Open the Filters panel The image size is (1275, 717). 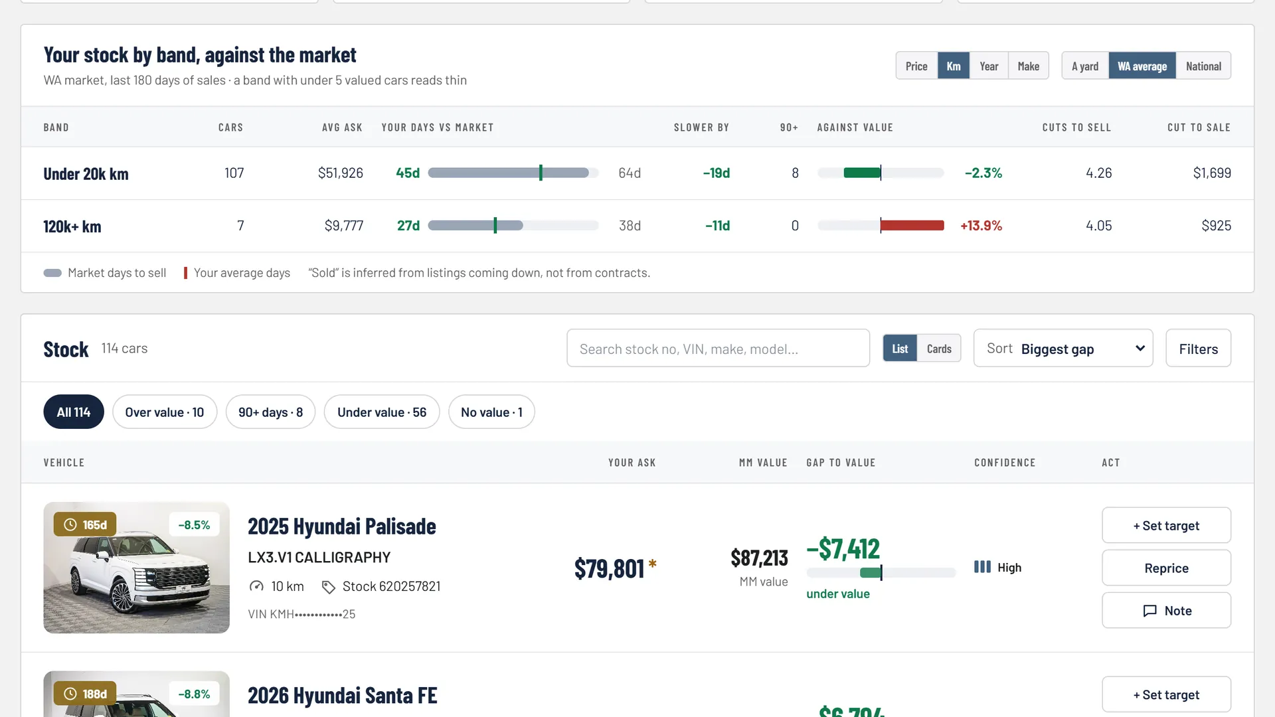coord(1198,349)
